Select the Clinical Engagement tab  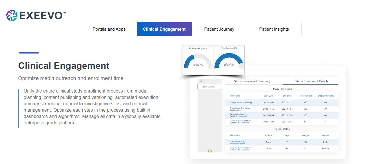pyautogui.click(x=164, y=29)
